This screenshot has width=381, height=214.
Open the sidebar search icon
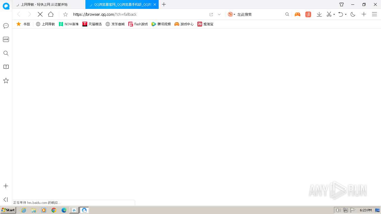point(6,53)
